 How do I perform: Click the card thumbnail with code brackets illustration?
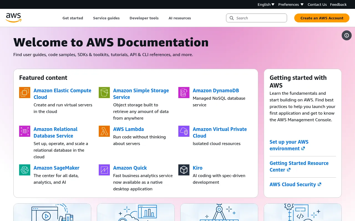click(x=303, y=212)
